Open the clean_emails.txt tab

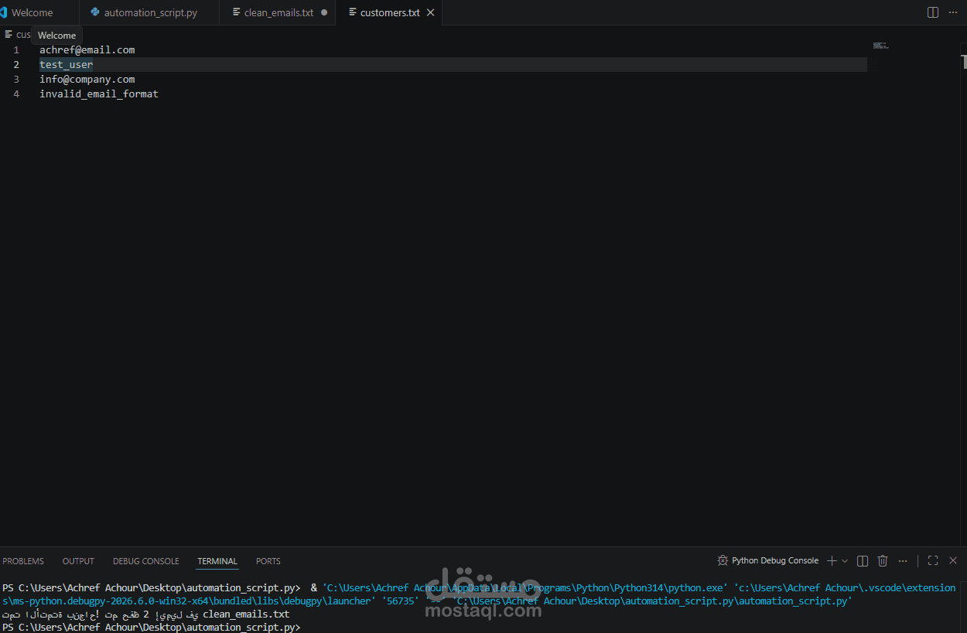click(x=278, y=12)
